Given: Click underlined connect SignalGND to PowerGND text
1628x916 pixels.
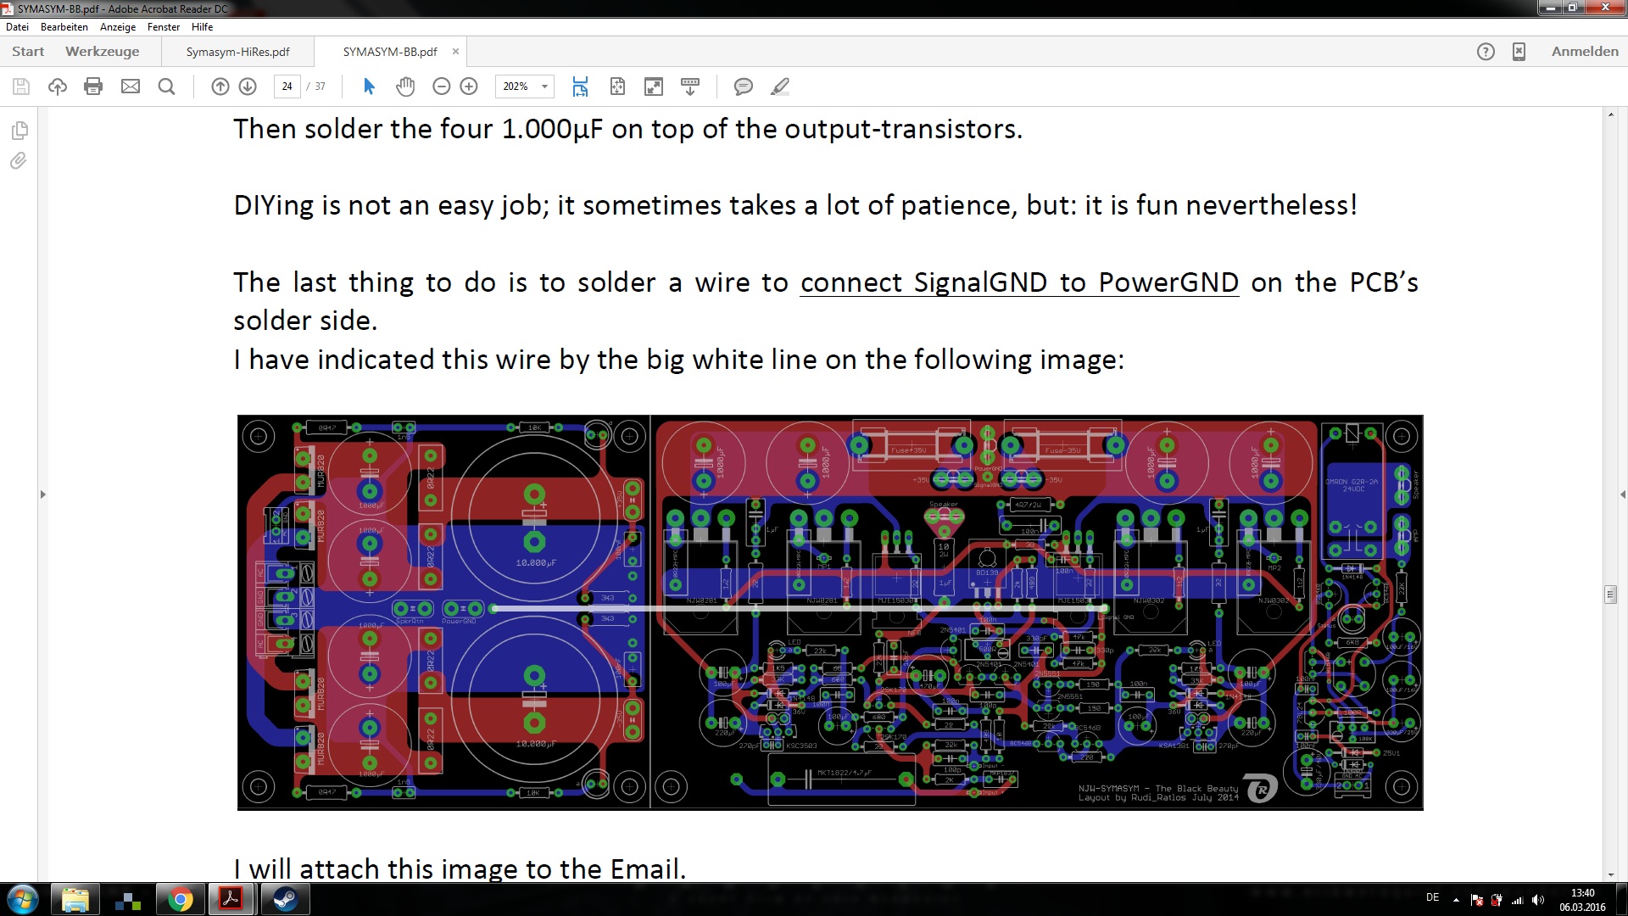Looking at the screenshot, I should [1019, 282].
